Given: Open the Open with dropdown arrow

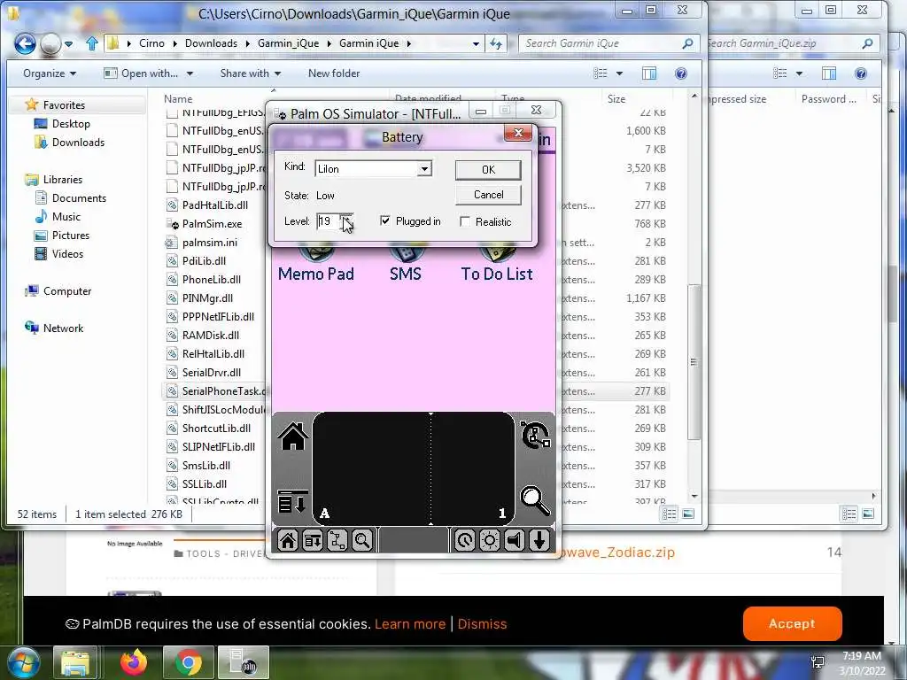Looking at the screenshot, I should pyautogui.click(x=190, y=73).
